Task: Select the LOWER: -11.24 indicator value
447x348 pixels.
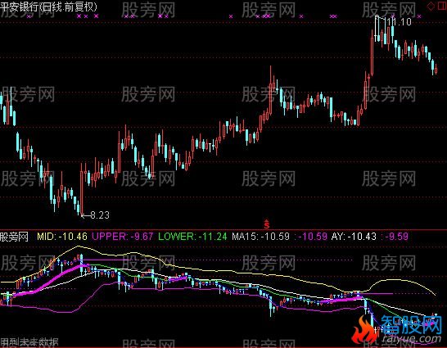Action: click(192, 237)
